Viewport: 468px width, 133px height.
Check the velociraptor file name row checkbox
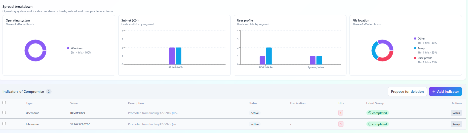[4, 124]
